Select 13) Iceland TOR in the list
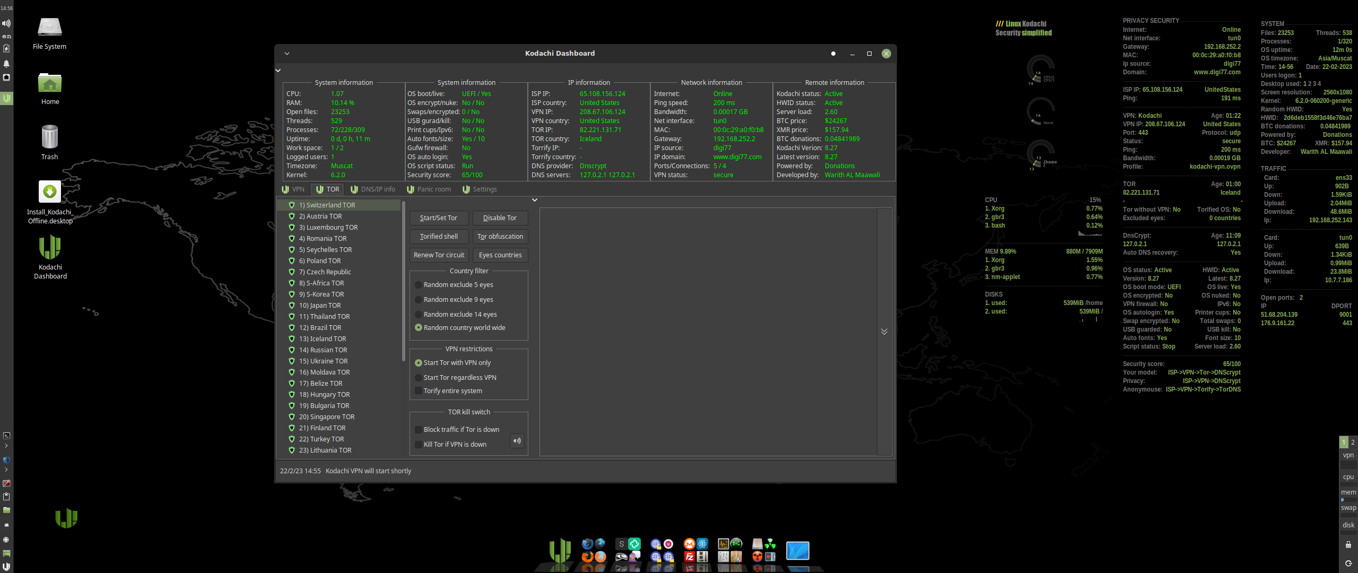1358x573 pixels. point(338,339)
